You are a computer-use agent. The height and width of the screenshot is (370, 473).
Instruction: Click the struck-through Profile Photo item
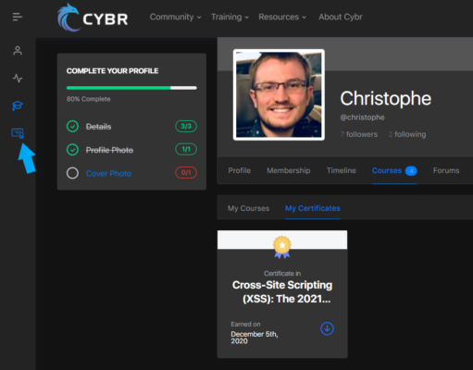[109, 150]
